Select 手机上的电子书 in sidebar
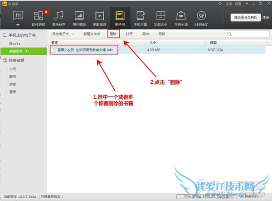Screen dimensions: 272x201 [x=22, y=35]
